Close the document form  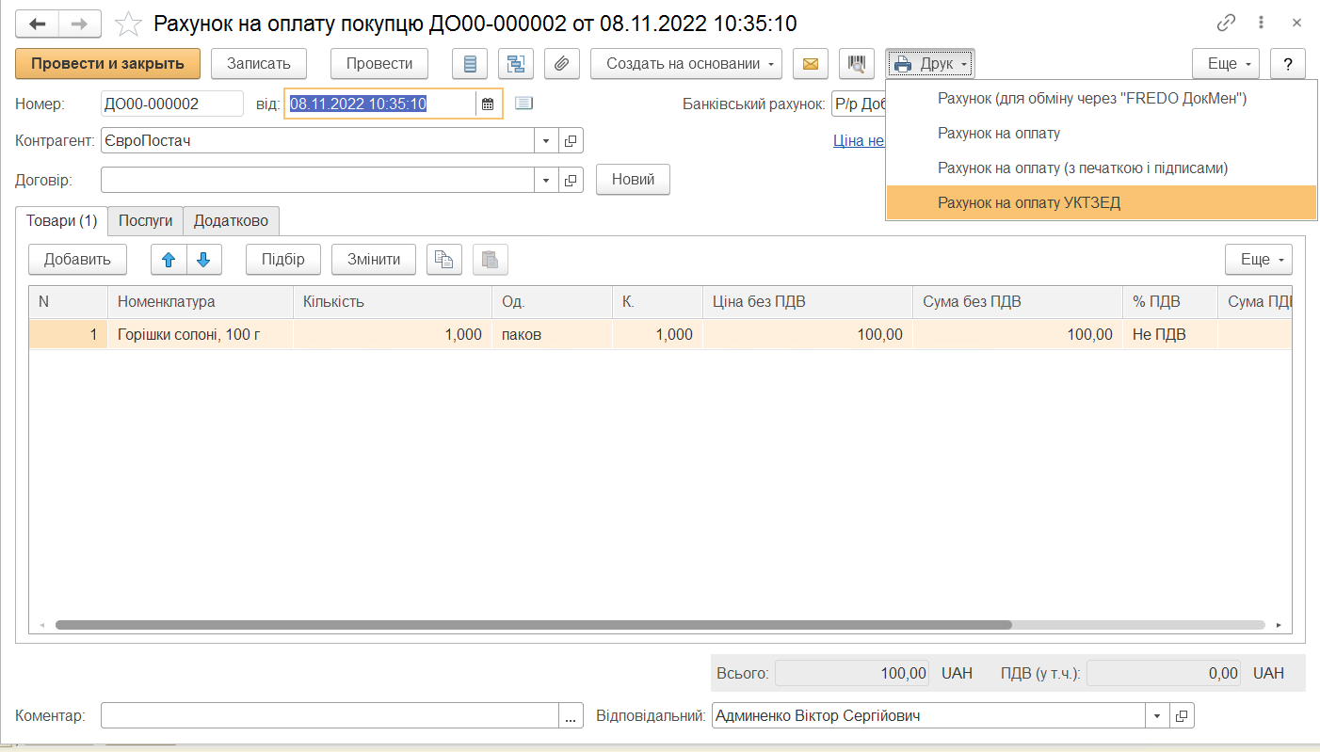1297,23
